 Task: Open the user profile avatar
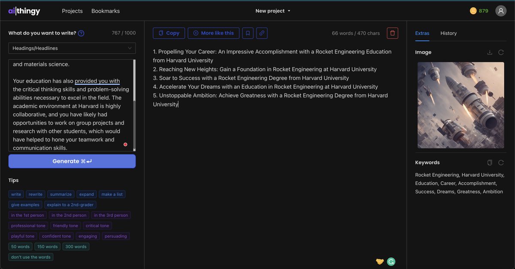coord(501,11)
